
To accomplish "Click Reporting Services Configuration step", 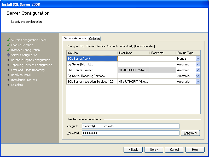I will point(31,65).
